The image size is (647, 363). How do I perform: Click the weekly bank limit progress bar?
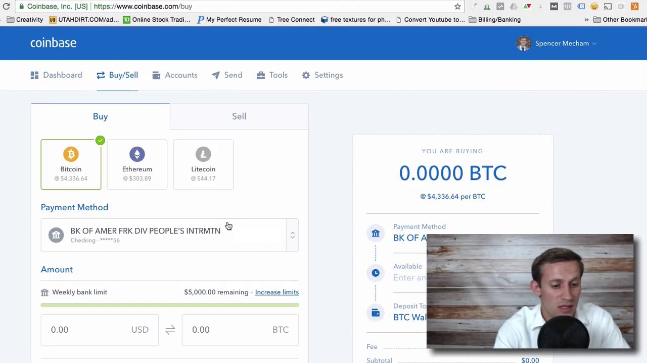(170, 305)
